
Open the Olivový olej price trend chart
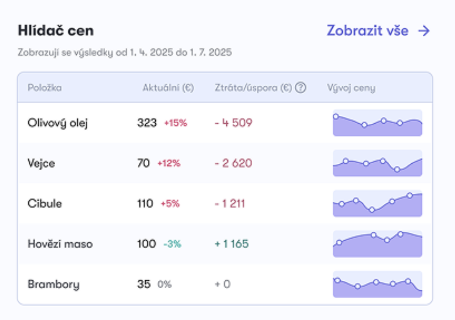(x=377, y=123)
